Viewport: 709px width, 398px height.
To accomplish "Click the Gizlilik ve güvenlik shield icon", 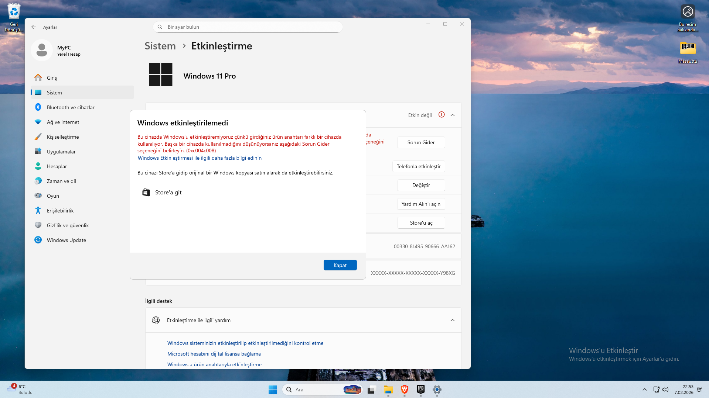I will pyautogui.click(x=38, y=225).
